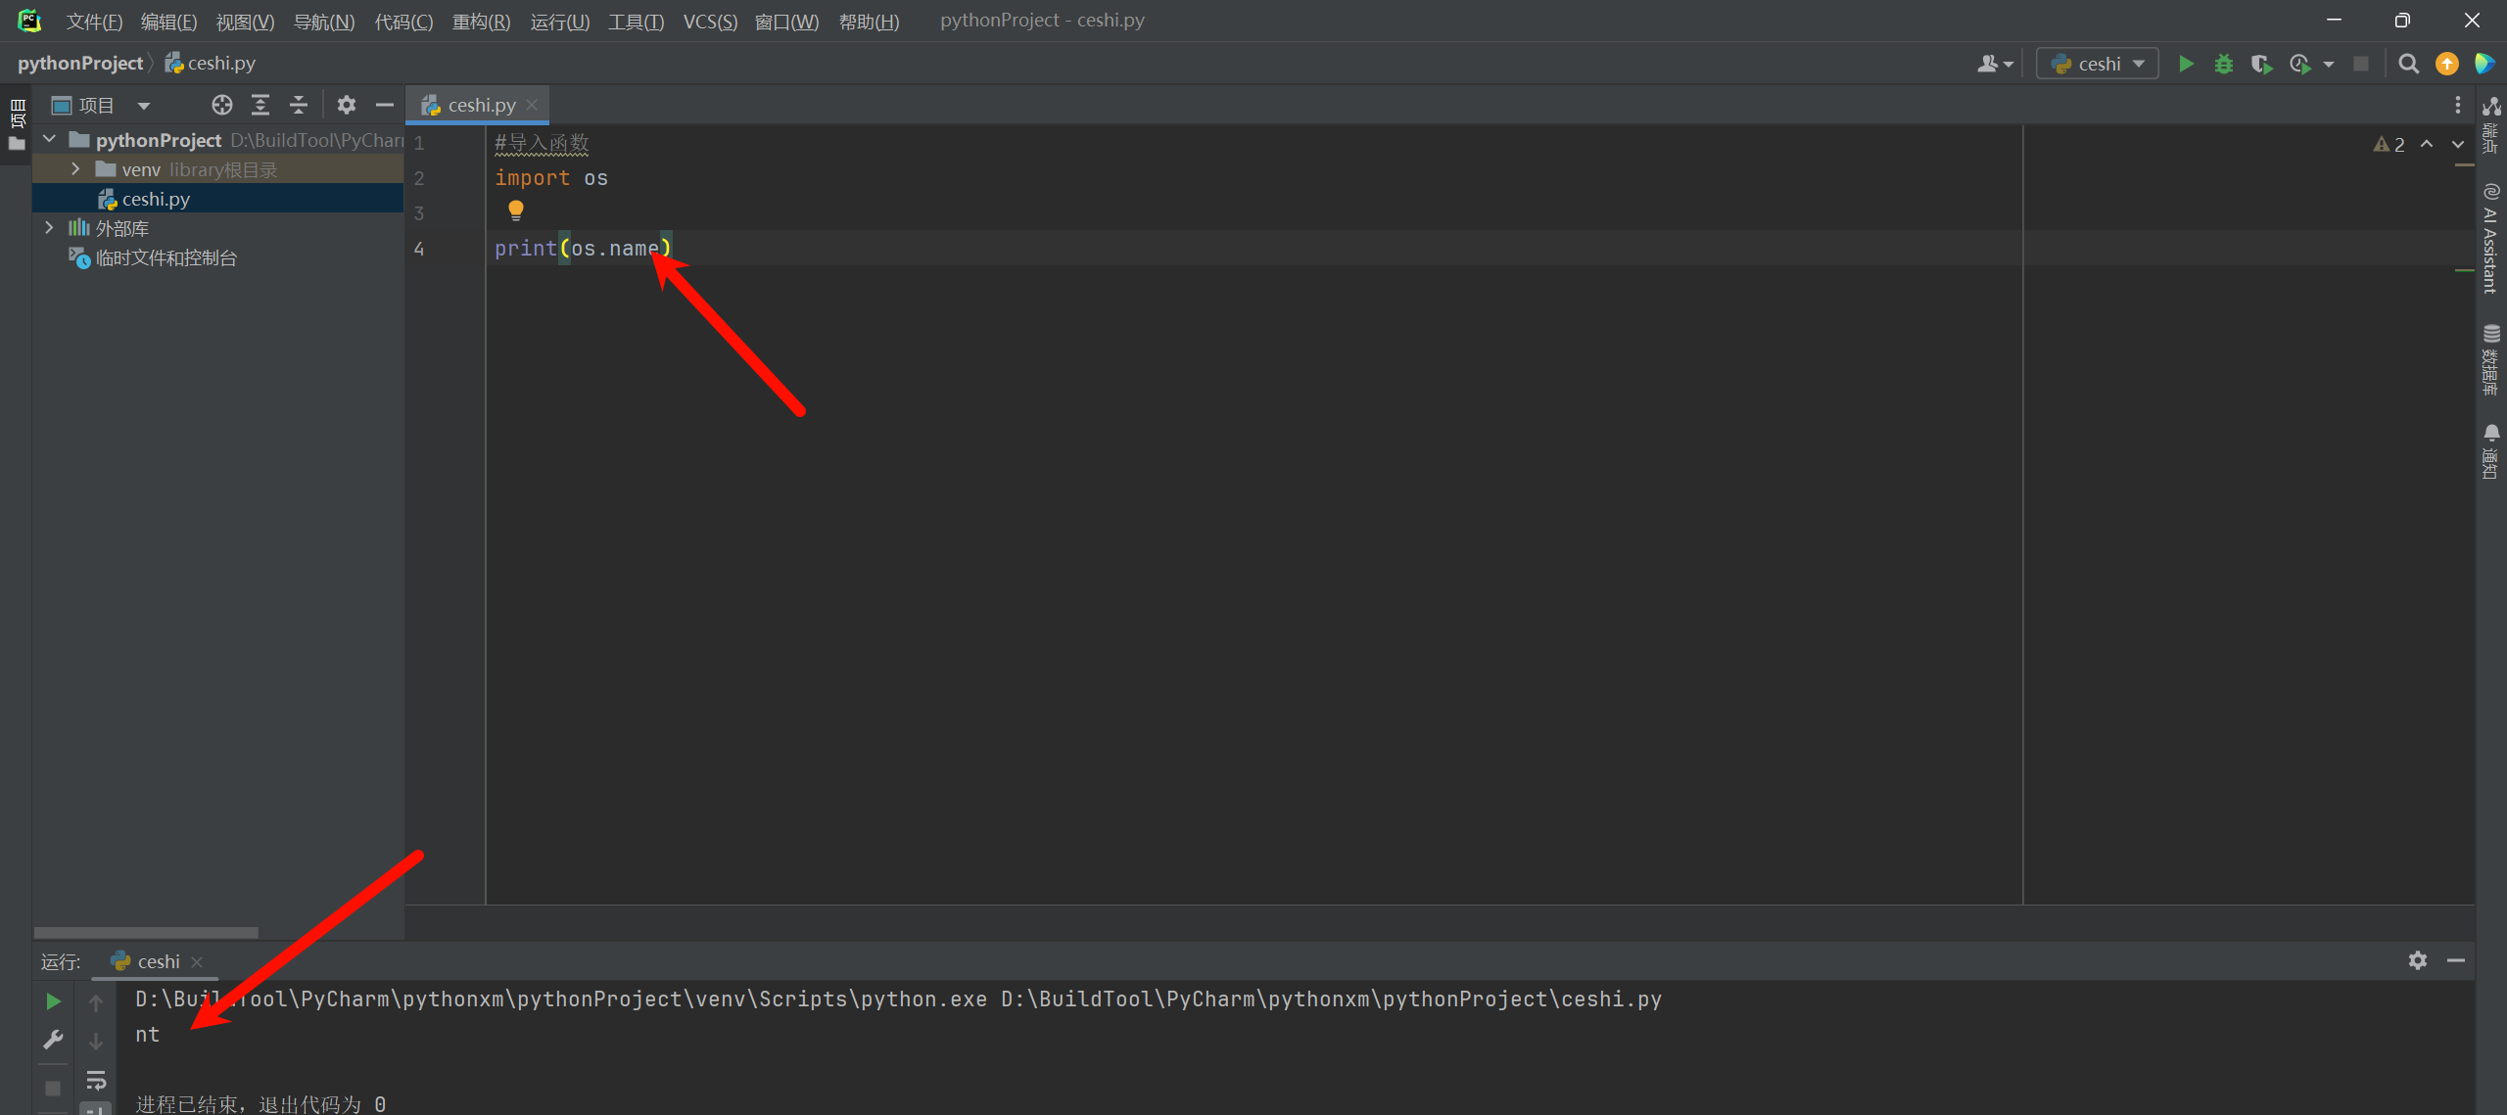Image resolution: width=2507 pixels, height=1115 pixels.
Task: Open 工具(T) menu
Action: (x=637, y=21)
